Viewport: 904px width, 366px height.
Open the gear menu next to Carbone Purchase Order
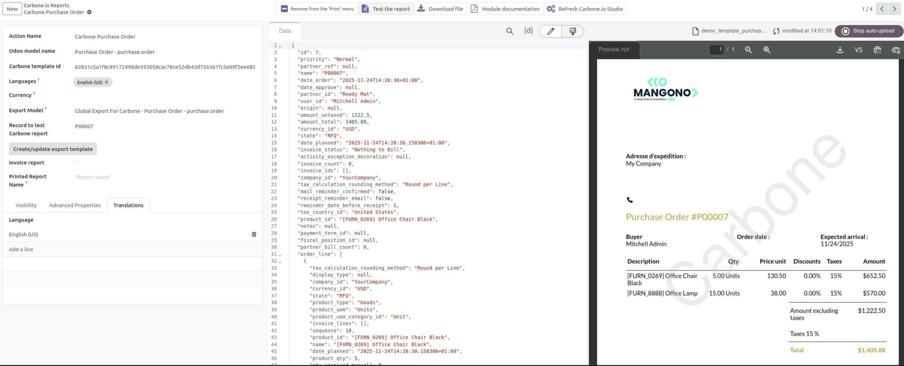pyautogui.click(x=89, y=12)
